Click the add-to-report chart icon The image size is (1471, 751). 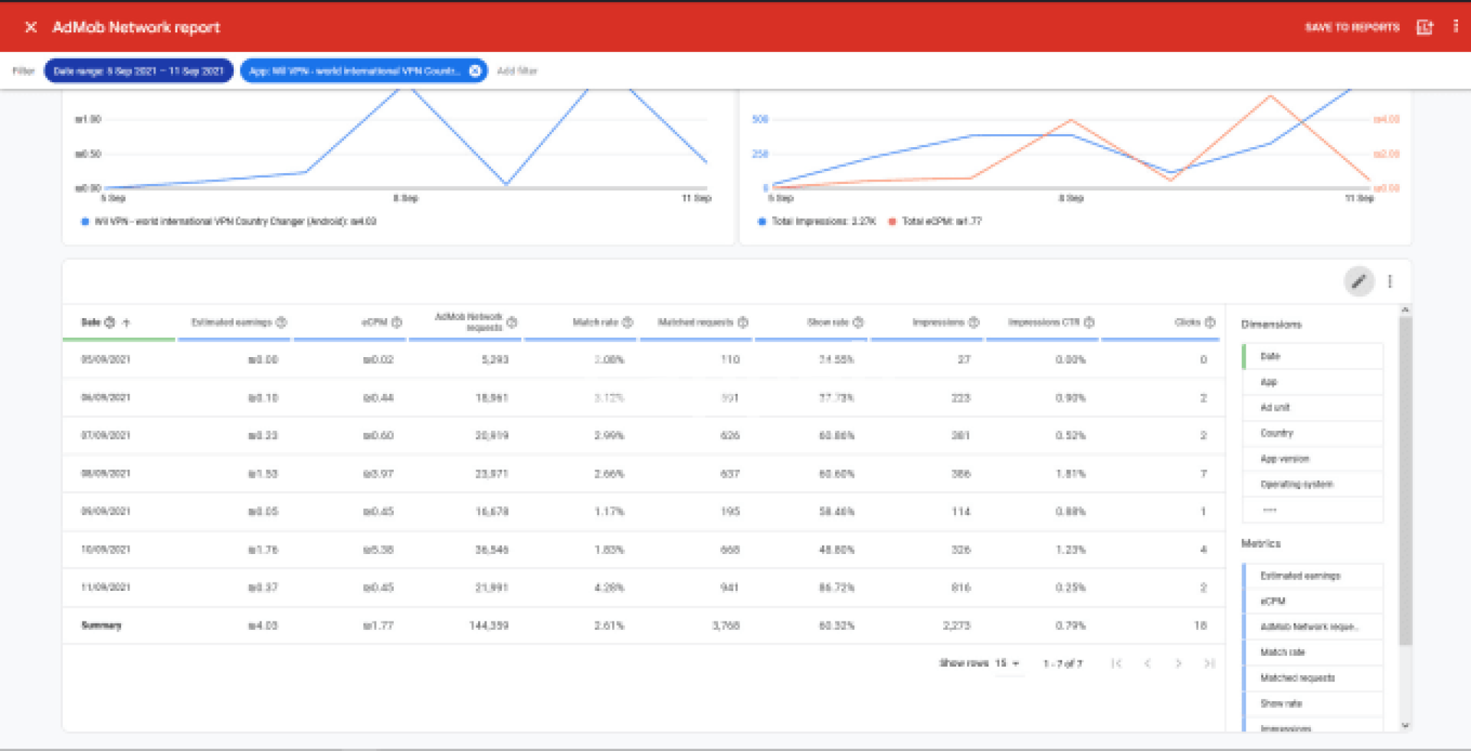coord(1424,28)
